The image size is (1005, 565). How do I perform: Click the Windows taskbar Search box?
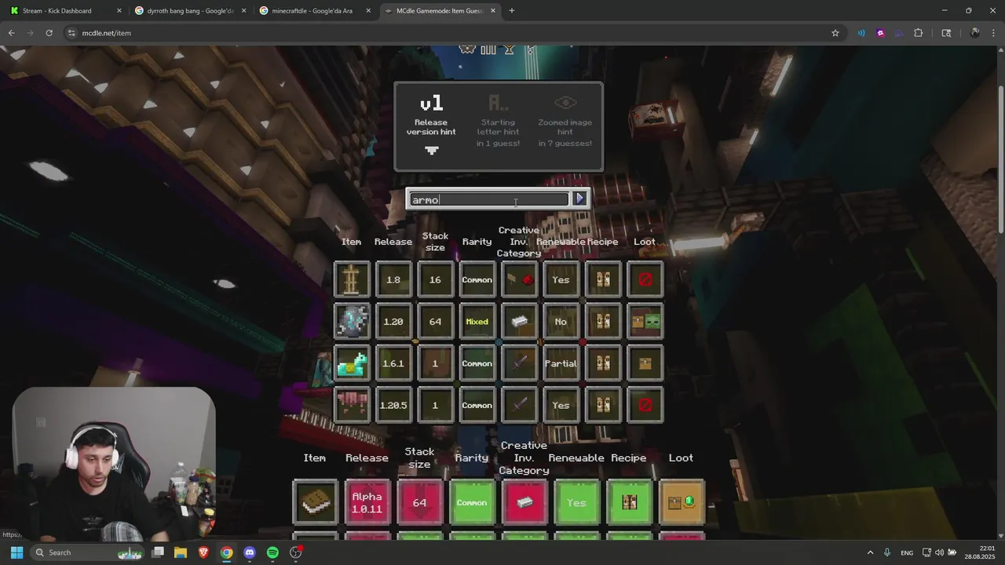click(89, 552)
